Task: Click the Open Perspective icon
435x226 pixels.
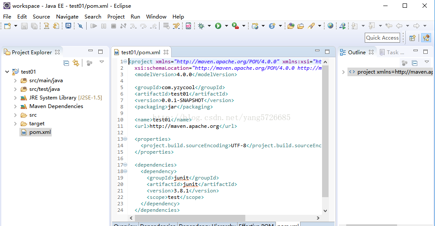Action: pos(413,38)
